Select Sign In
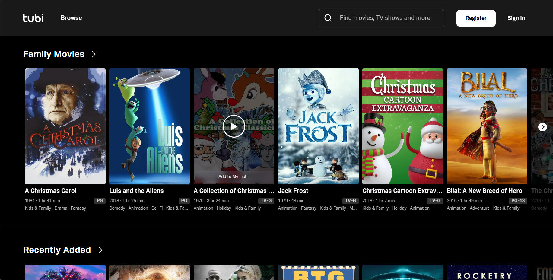This screenshot has height=280, width=553. pyautogui.click(x=516, y=18)
